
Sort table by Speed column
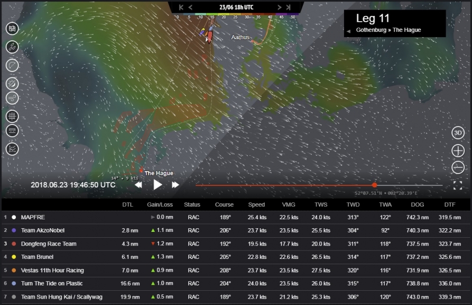point(256,204)
